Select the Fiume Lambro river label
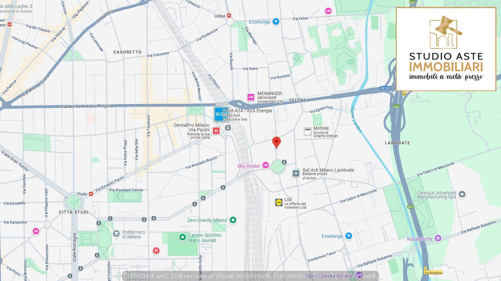Screen dimensions: 501x281 tap(356, 120)
